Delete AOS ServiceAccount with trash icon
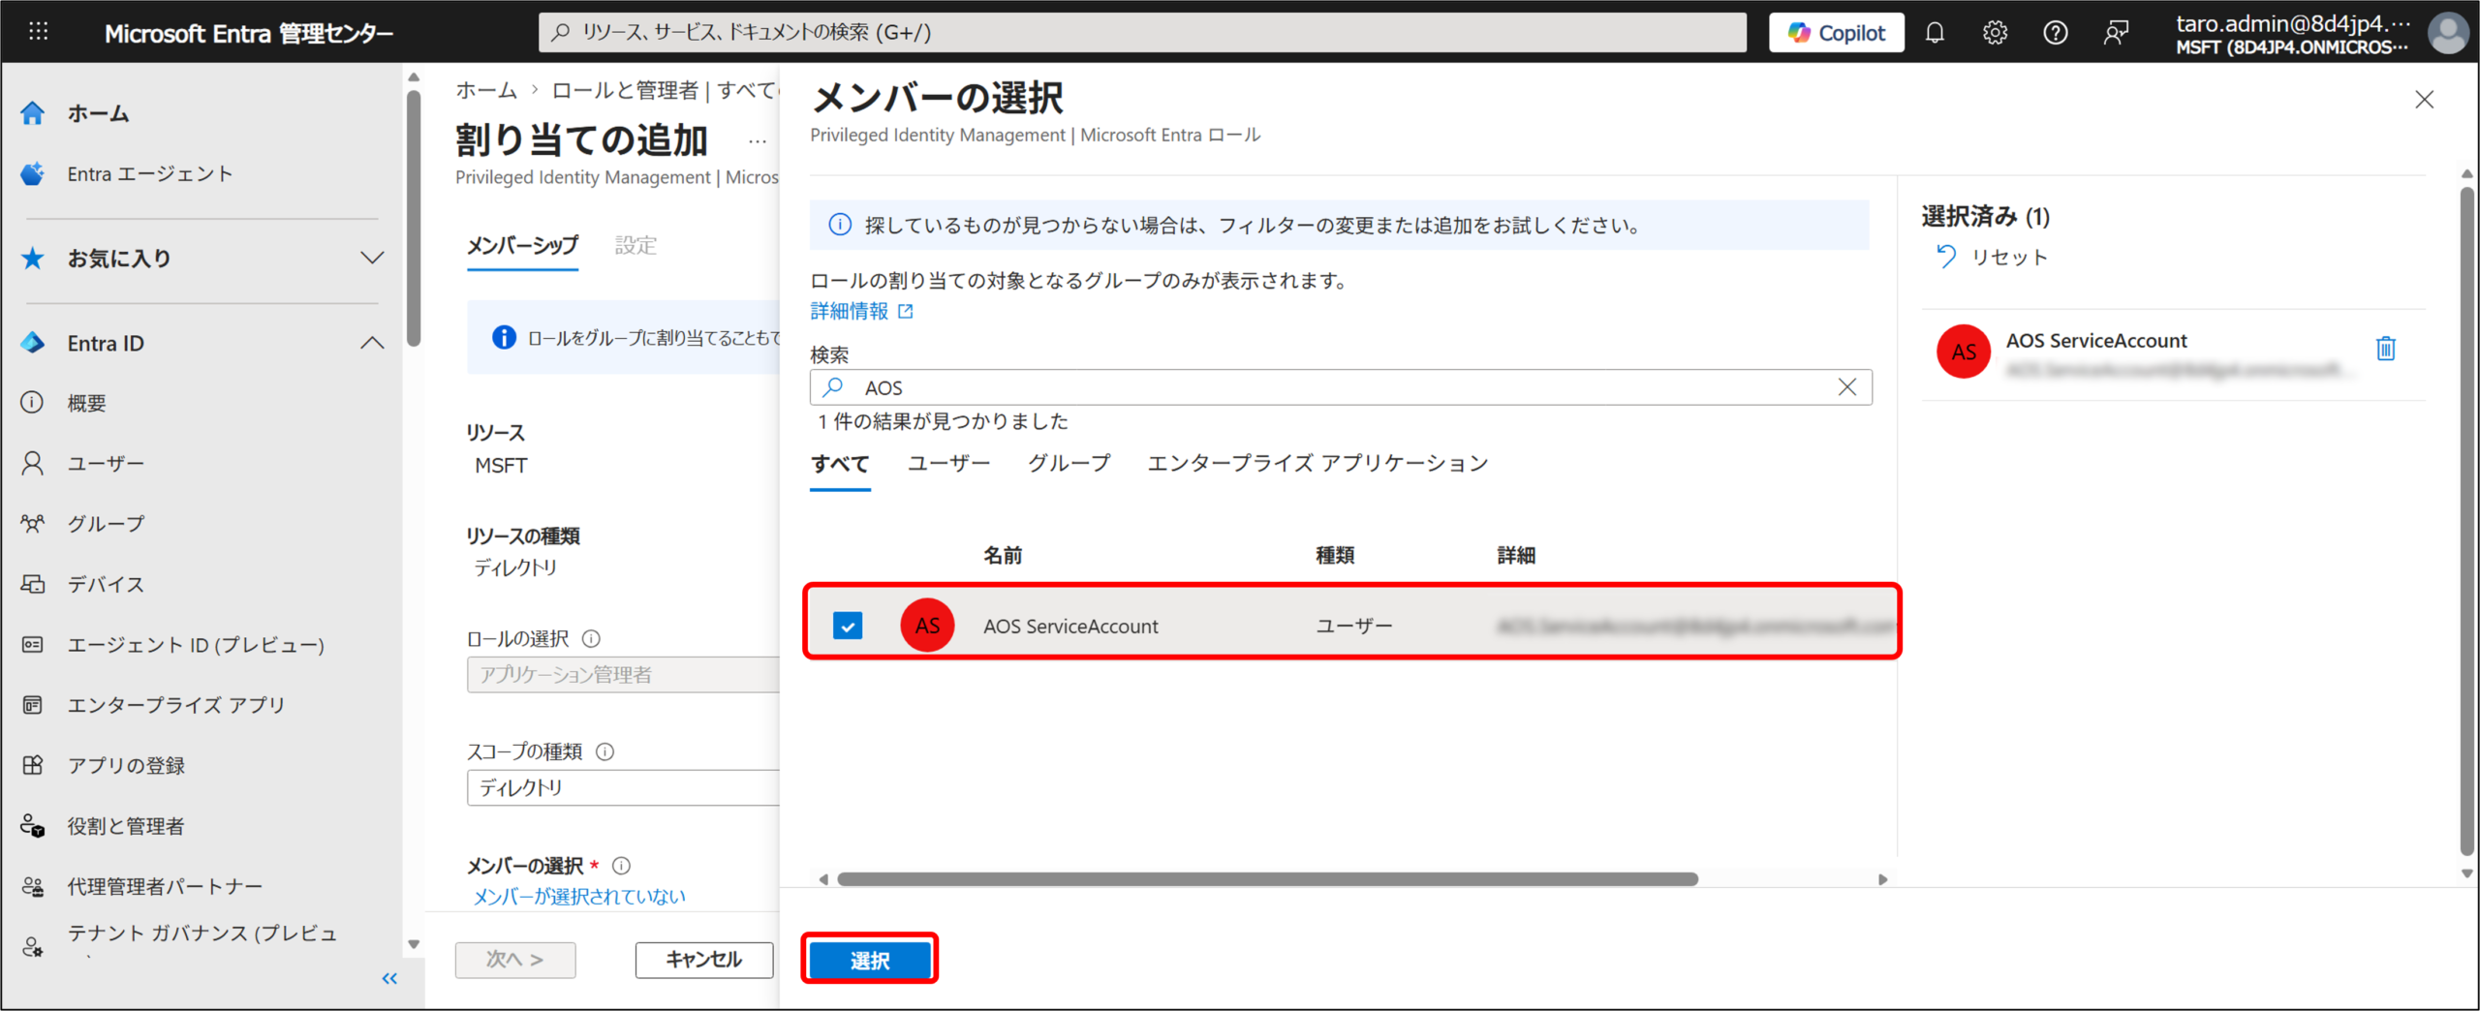Screen dimensions: 2480x1011 pos(2385,349)
